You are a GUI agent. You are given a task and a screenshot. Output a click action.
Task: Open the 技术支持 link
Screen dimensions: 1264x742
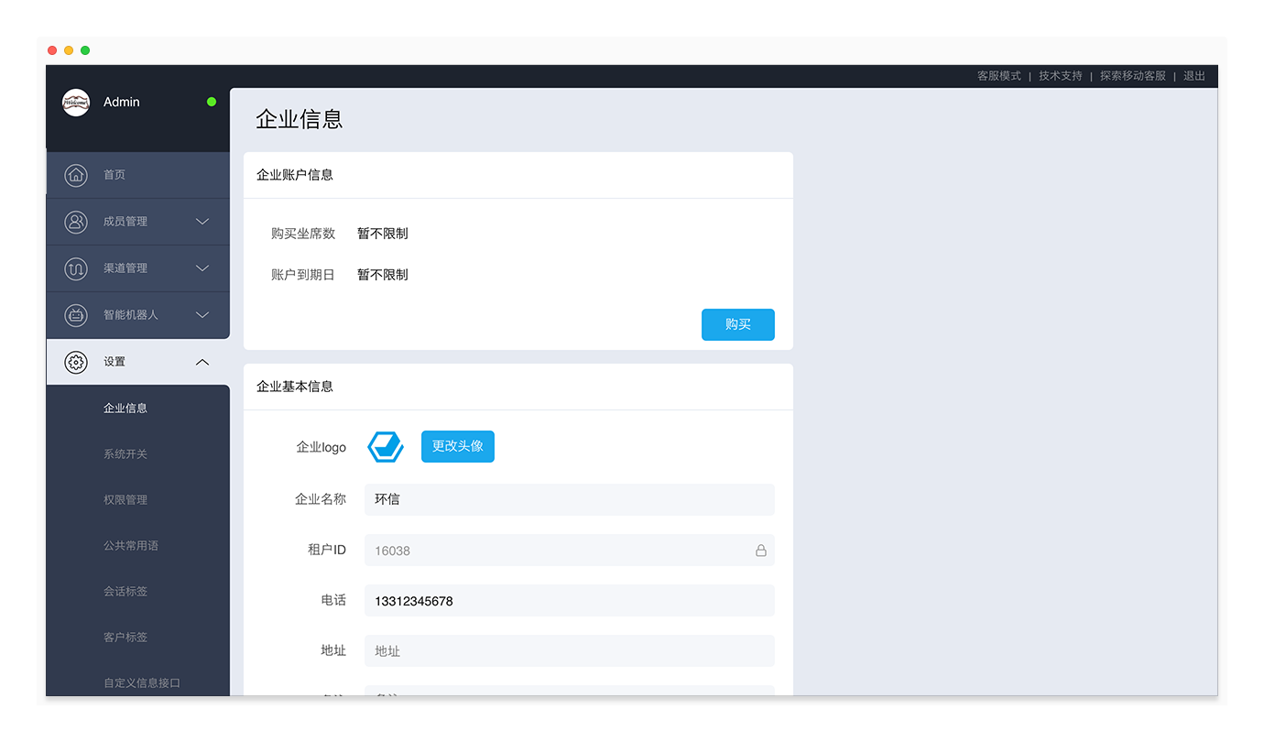click(x=1061, y=76)
